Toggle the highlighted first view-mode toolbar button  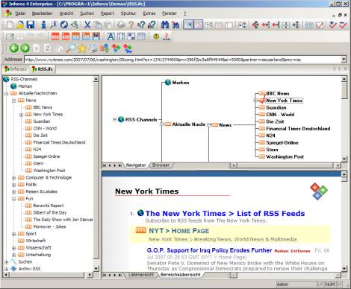coord(188,25)
